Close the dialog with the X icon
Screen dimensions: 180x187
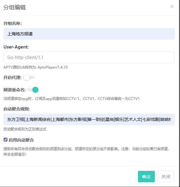point(172,7)
